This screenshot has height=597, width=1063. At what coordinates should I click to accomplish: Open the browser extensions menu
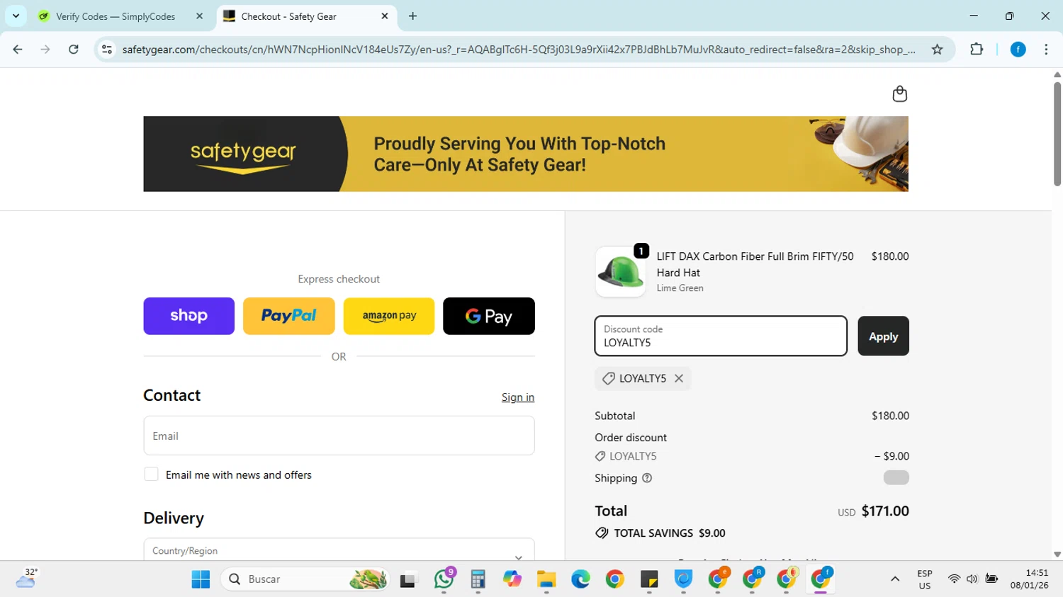pyautogui.click(x=977, y=50)
